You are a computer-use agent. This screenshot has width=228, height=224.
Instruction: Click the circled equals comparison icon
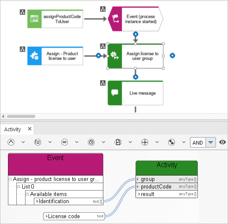pyautogui.click(x=64, y=142)
